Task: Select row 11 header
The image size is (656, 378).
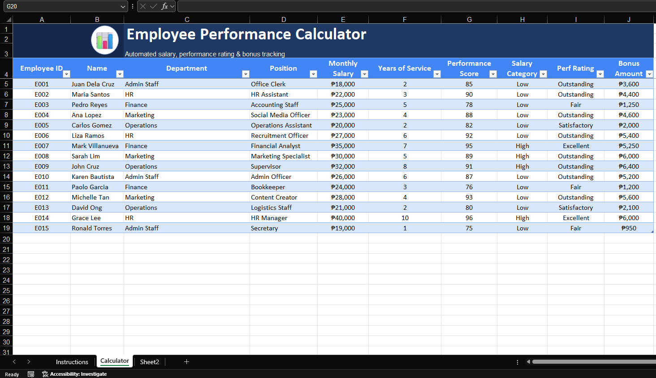Action: tap(6, 146)
